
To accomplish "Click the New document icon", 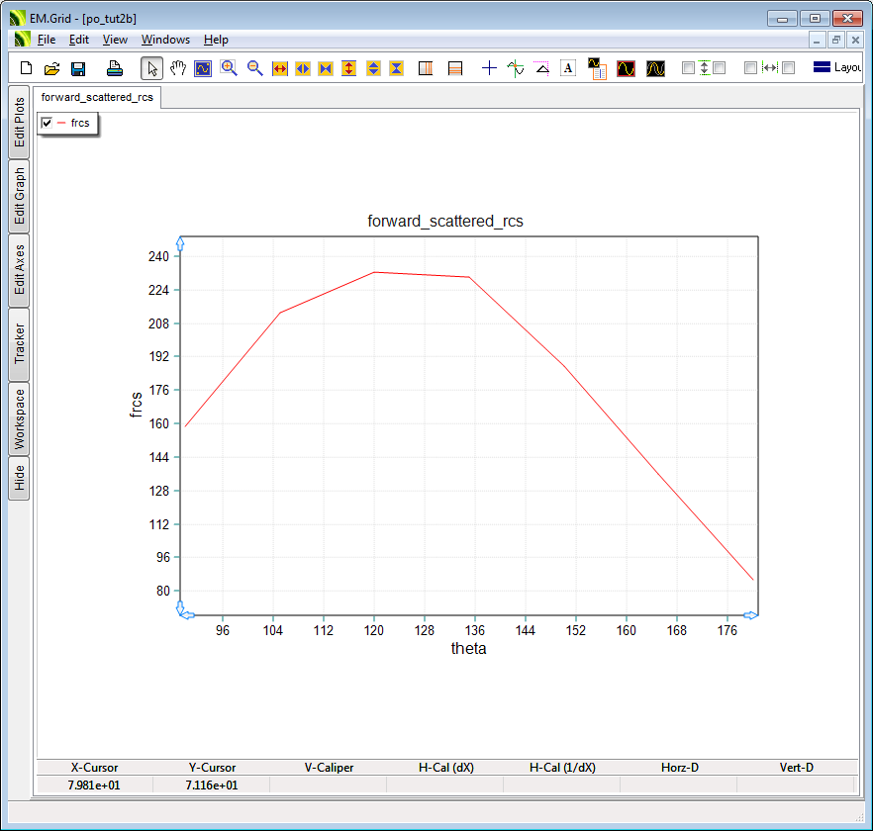I will click(27, 68).
